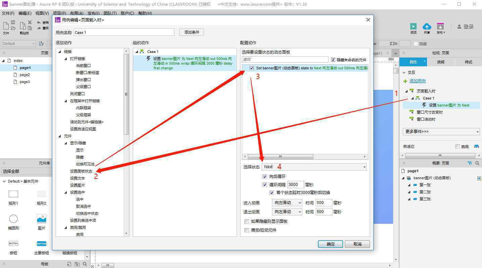482x268 pixels.
Task: Uncheck the Set banner图片 state checkbox
Action: (252, 68)
